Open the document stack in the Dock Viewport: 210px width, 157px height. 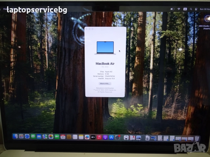tap(147, 138)
